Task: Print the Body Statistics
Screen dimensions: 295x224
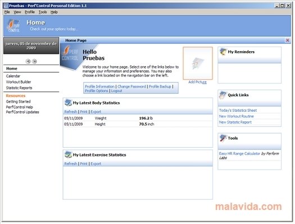Action: pyautogui.click(x=84, y=112)
